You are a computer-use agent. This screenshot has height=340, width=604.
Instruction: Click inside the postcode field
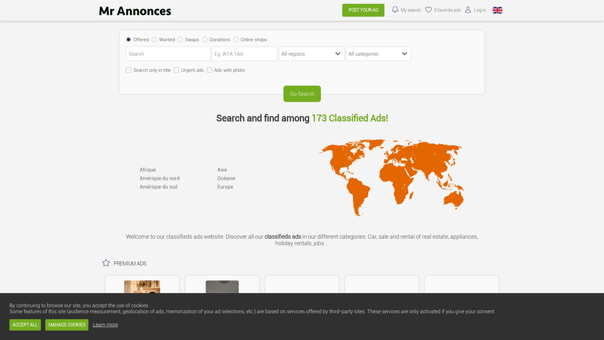pyautogui.click(x=244, y=54)
